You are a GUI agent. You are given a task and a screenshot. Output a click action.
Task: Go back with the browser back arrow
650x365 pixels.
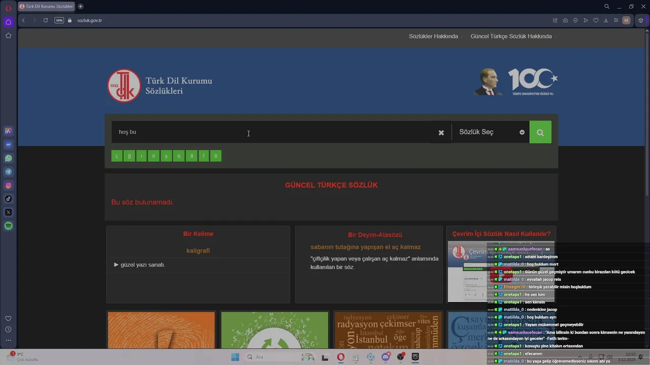[23, 20]
